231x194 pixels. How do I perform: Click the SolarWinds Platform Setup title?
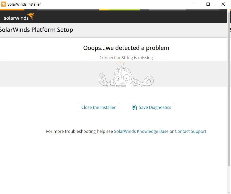(x=36, y=30)
